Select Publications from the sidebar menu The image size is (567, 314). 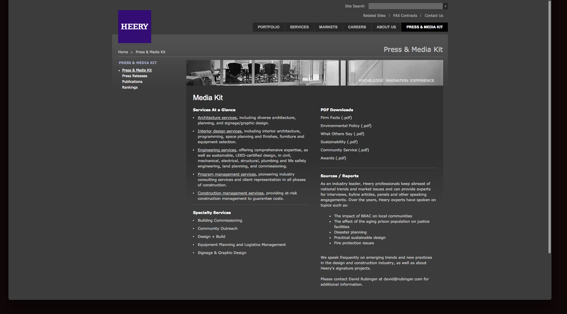point(132,82)
